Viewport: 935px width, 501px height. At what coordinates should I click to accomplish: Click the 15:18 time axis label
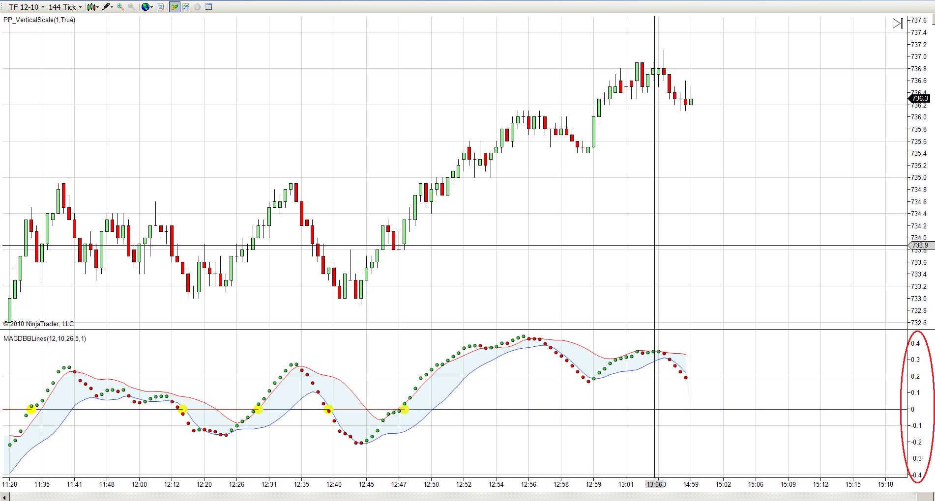pos(885,484)
